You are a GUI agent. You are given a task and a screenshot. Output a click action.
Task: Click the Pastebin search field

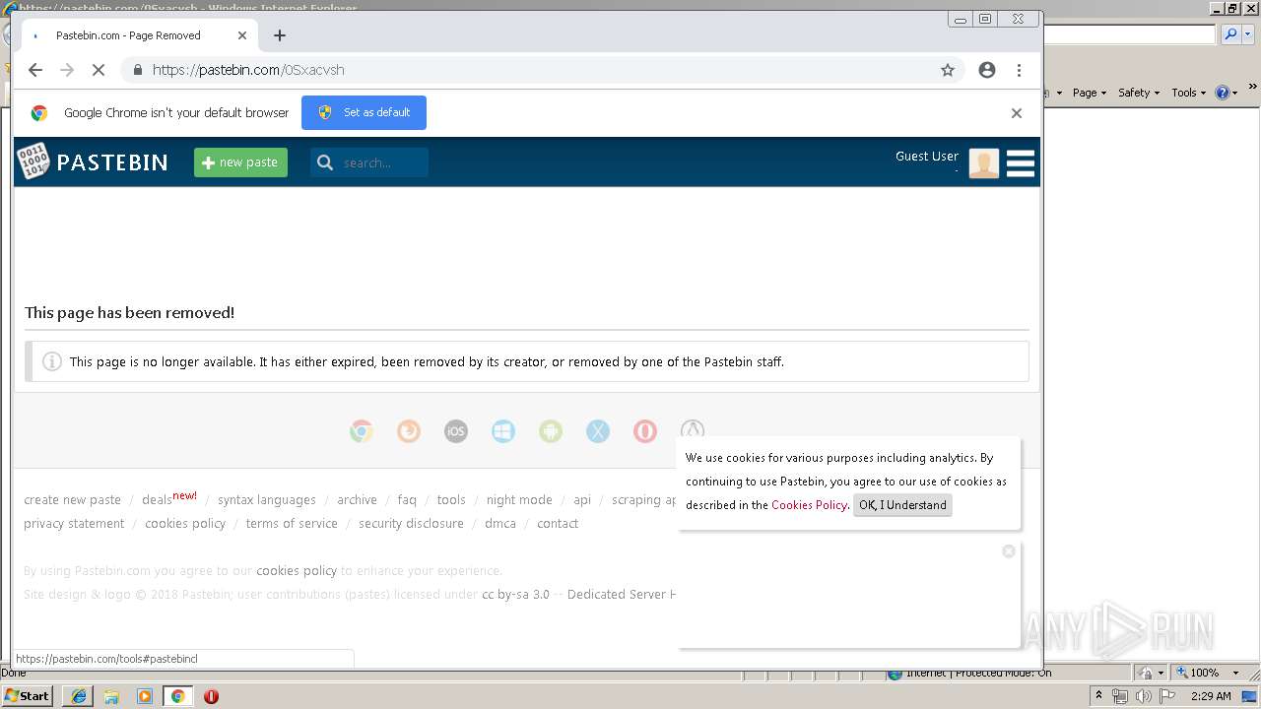pos(369,162)
